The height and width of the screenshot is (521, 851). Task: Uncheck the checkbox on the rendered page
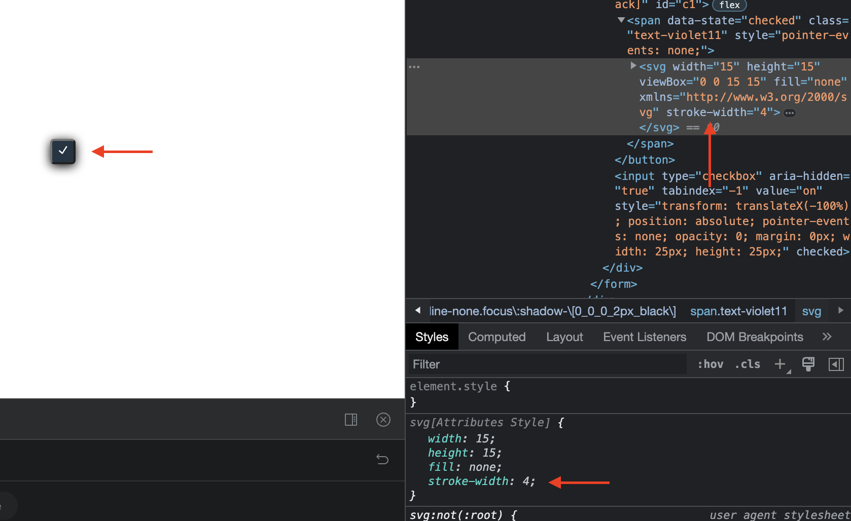pyautogui.click(x=63, y=151)
